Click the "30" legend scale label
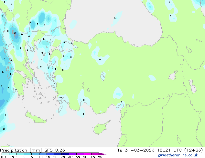The height and width of the screenshot is (158, 205). pyautogui.click(x=70, y=157)
